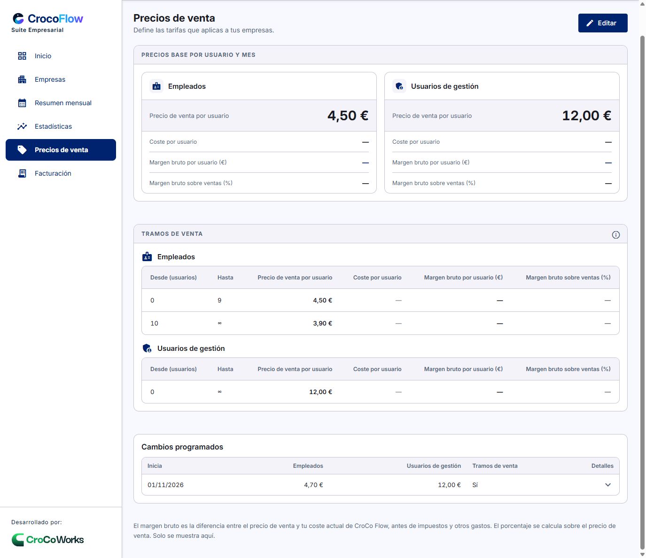Click the 12,00 € price in Usuarios de gestión tier table
Screen dimensions: 646x558
(x=320, y=392)
